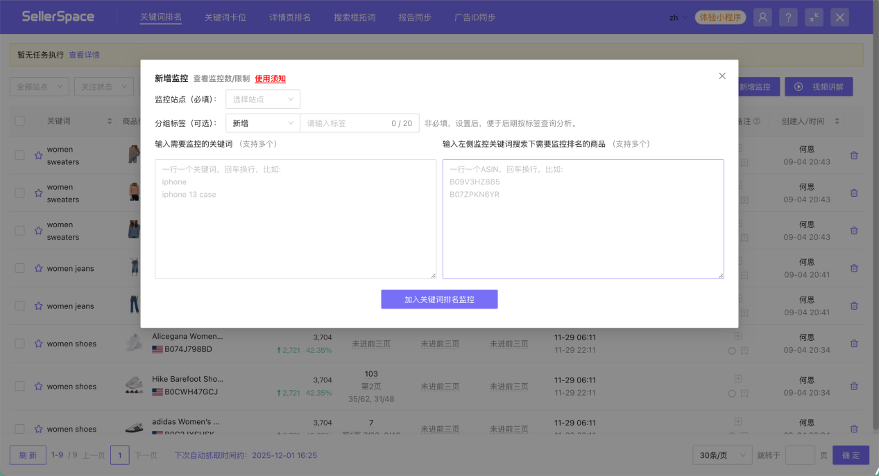Screen dimensions: 879x476
Task: Open the 选择站点 site dropdown
Action: pyautogui.click(x=262, y=98)
